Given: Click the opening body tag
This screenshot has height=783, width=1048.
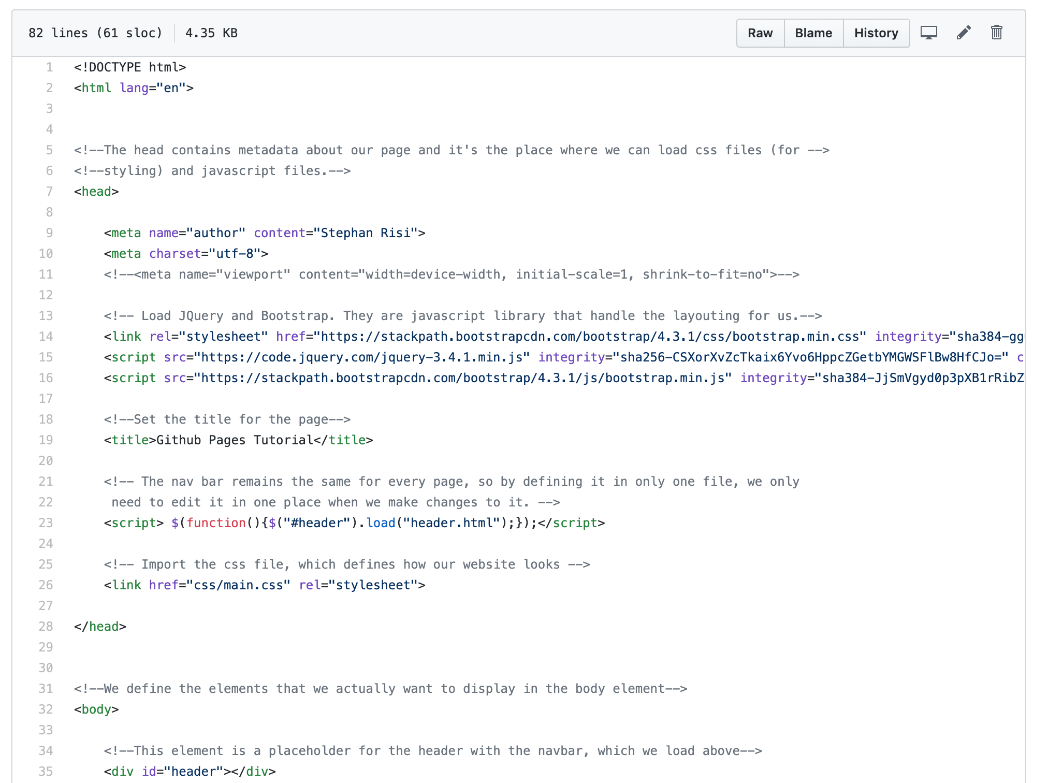Looking at the screenshot, I should (x=96, y=709).
